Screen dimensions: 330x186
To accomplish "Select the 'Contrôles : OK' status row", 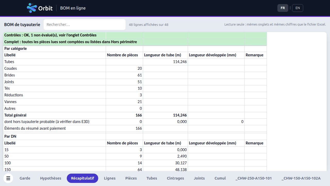I will pos(135,35).
